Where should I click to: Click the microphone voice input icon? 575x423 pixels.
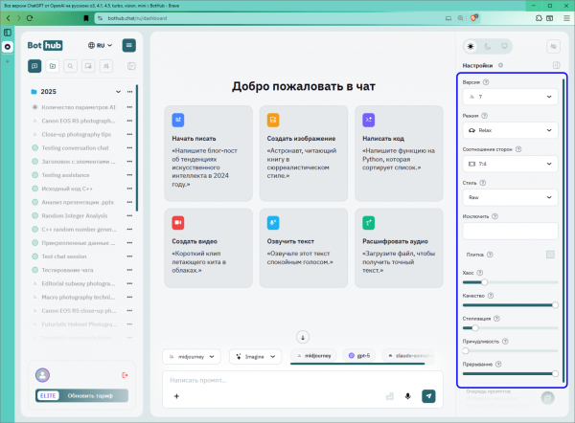(408, 395)
